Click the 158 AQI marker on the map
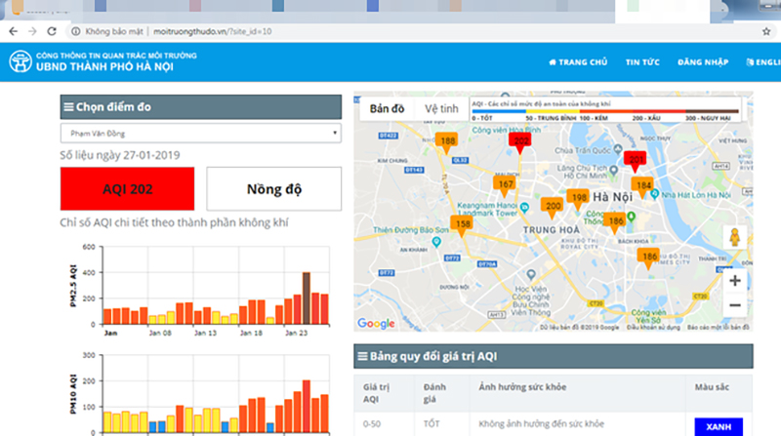 463,224
